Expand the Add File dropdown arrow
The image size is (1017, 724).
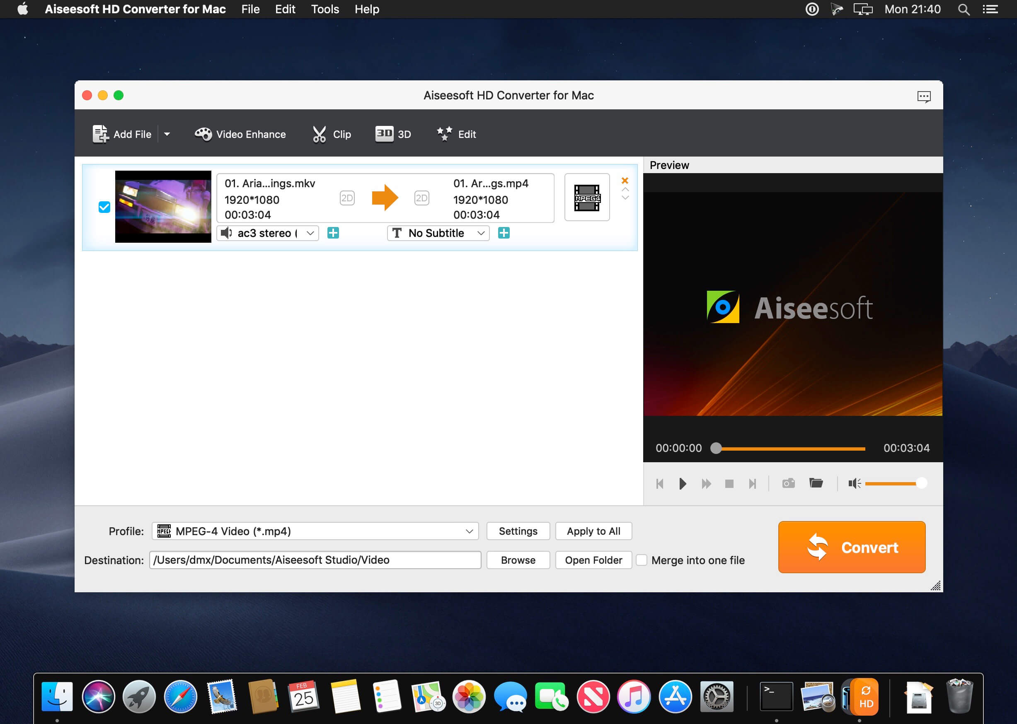click(167, 134)
